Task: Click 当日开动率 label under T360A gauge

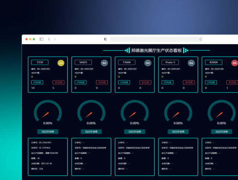Action: (135, 132)
